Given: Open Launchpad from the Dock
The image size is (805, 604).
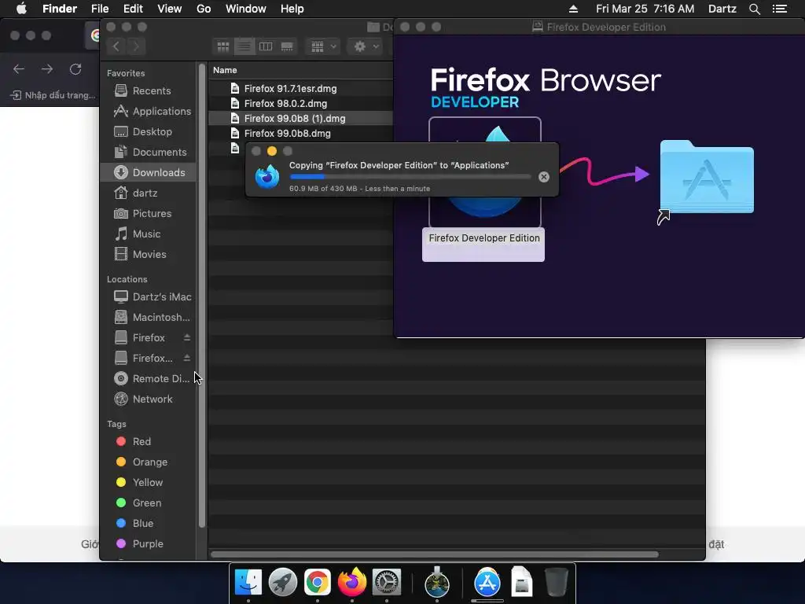Looking at the screenshot, I should click(283, 583).
